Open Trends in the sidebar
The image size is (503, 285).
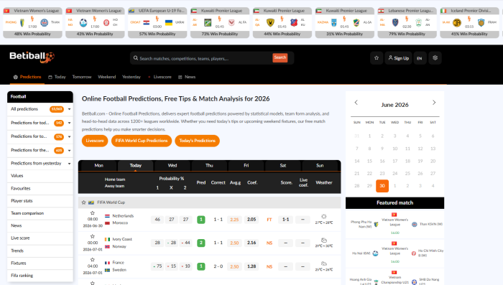click(40, 251)
